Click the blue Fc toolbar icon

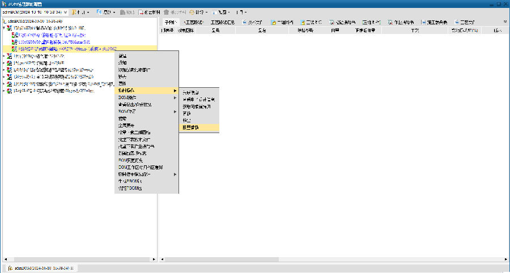click(100, 12)
